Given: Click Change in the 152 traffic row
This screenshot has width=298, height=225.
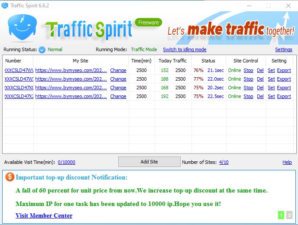Looking at the screenshot, I should (x=118, y=70).
